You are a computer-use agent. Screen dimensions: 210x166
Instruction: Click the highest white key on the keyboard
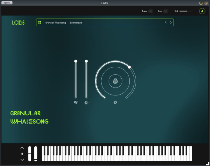(191, 154)
